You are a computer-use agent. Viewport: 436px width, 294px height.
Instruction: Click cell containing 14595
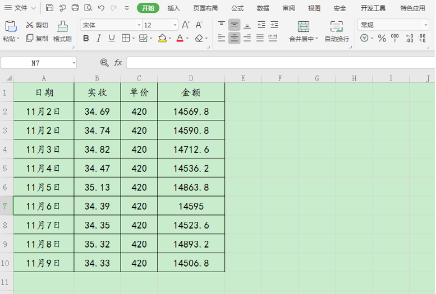191,206
